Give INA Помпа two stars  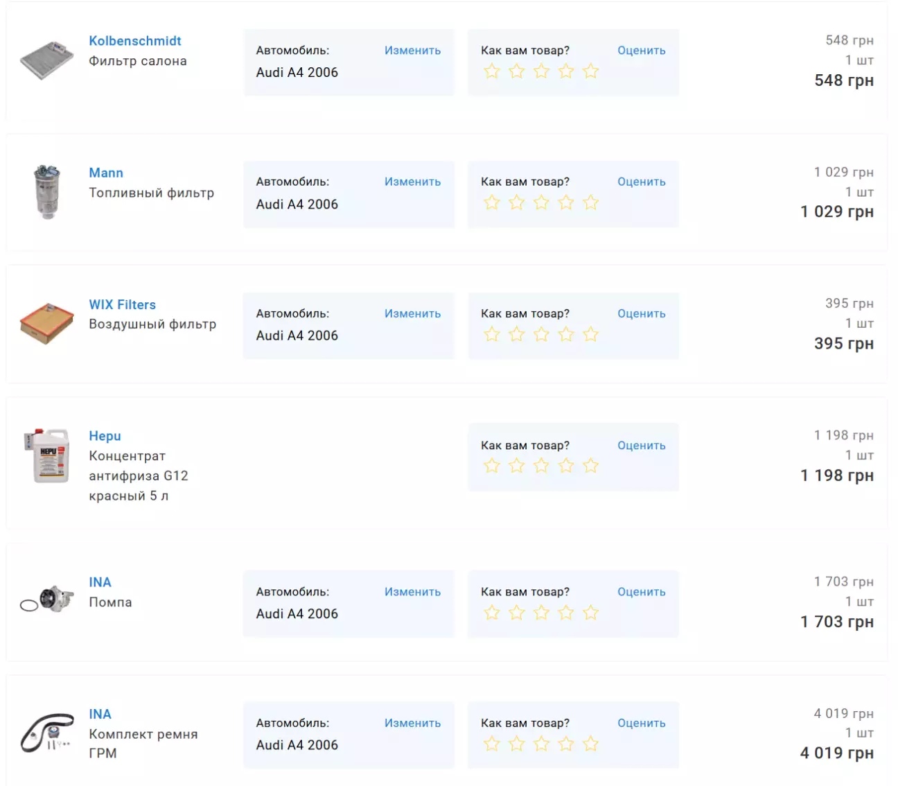(x=517, y=613)
